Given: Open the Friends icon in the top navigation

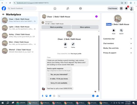Looking at the screenshot, I should click(x=68, y=8).
